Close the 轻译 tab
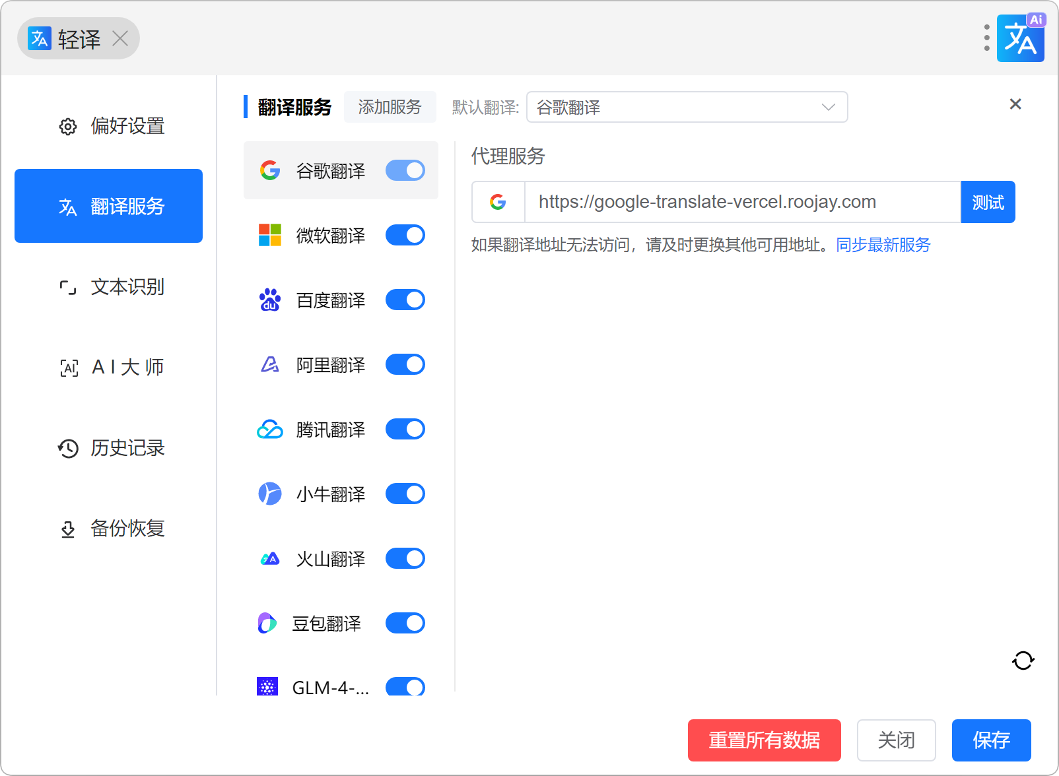1059x776 pixels. pos(120,39)
